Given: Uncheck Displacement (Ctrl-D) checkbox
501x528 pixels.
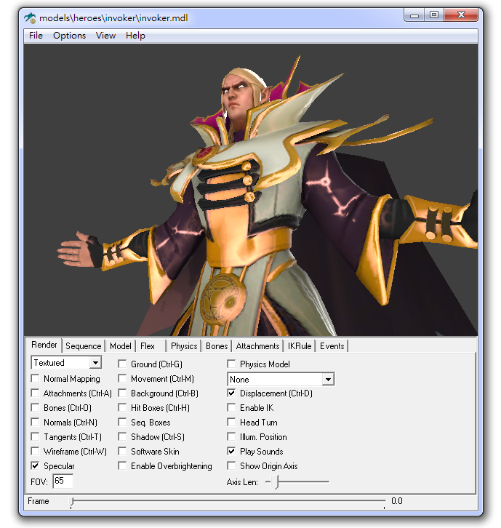Looking at the screenshot, I should click(231, 393).
